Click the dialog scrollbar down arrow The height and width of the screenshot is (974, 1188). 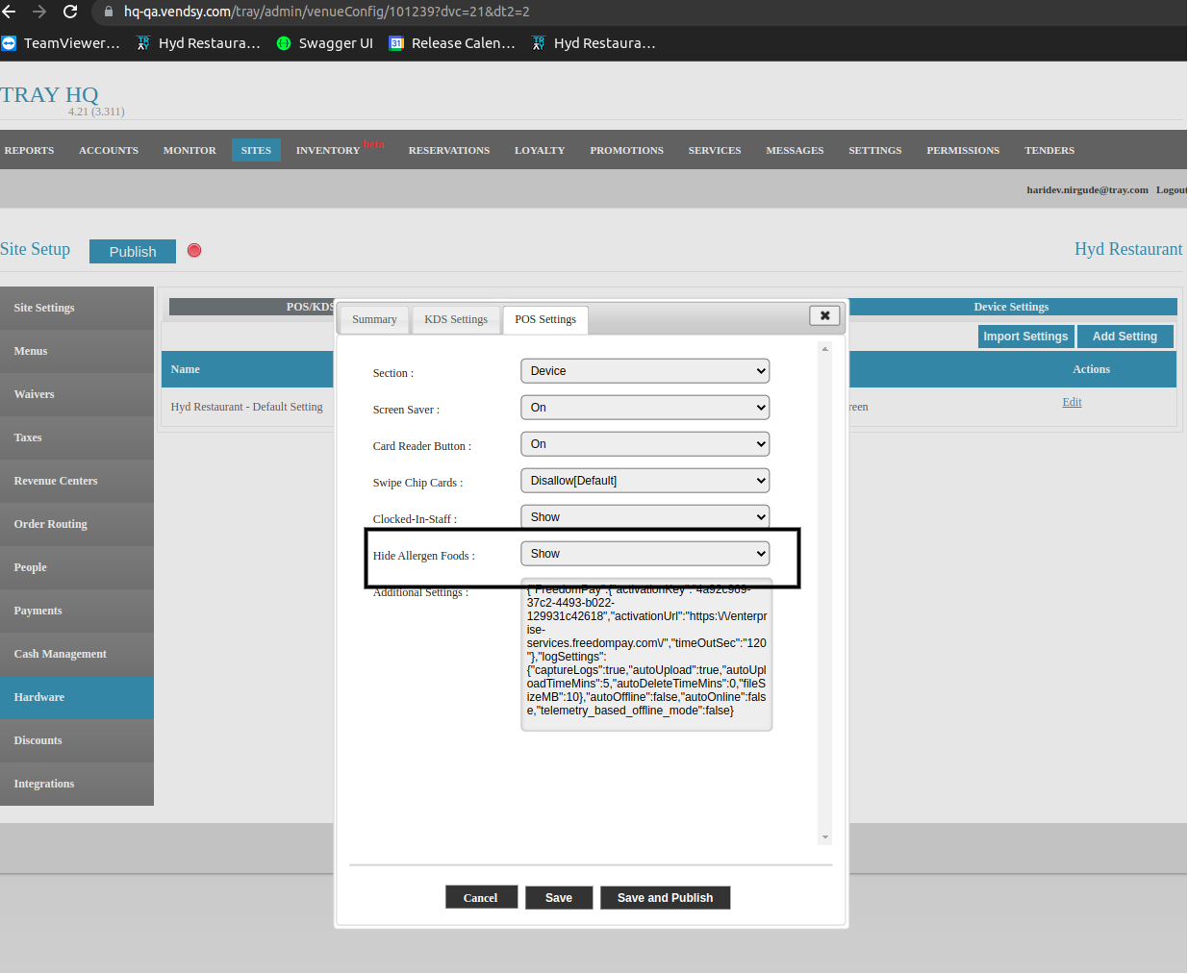pos(824,837)
